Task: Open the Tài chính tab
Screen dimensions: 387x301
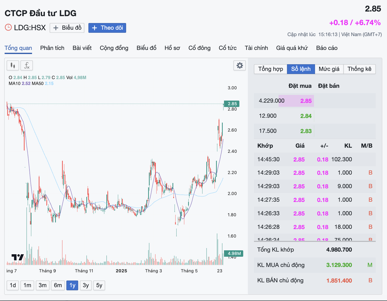Action: click(x=256, y=48)
